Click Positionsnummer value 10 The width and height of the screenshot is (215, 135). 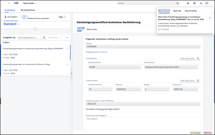click(x=100, y=89)
